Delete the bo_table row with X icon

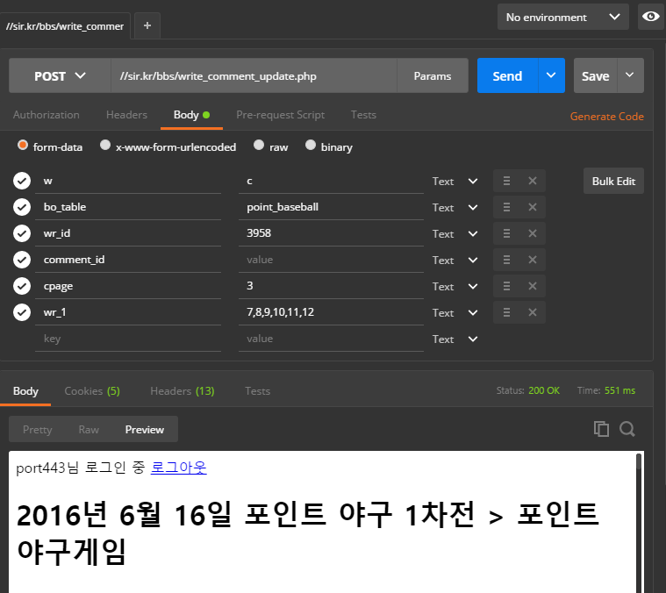coord(532,208)
